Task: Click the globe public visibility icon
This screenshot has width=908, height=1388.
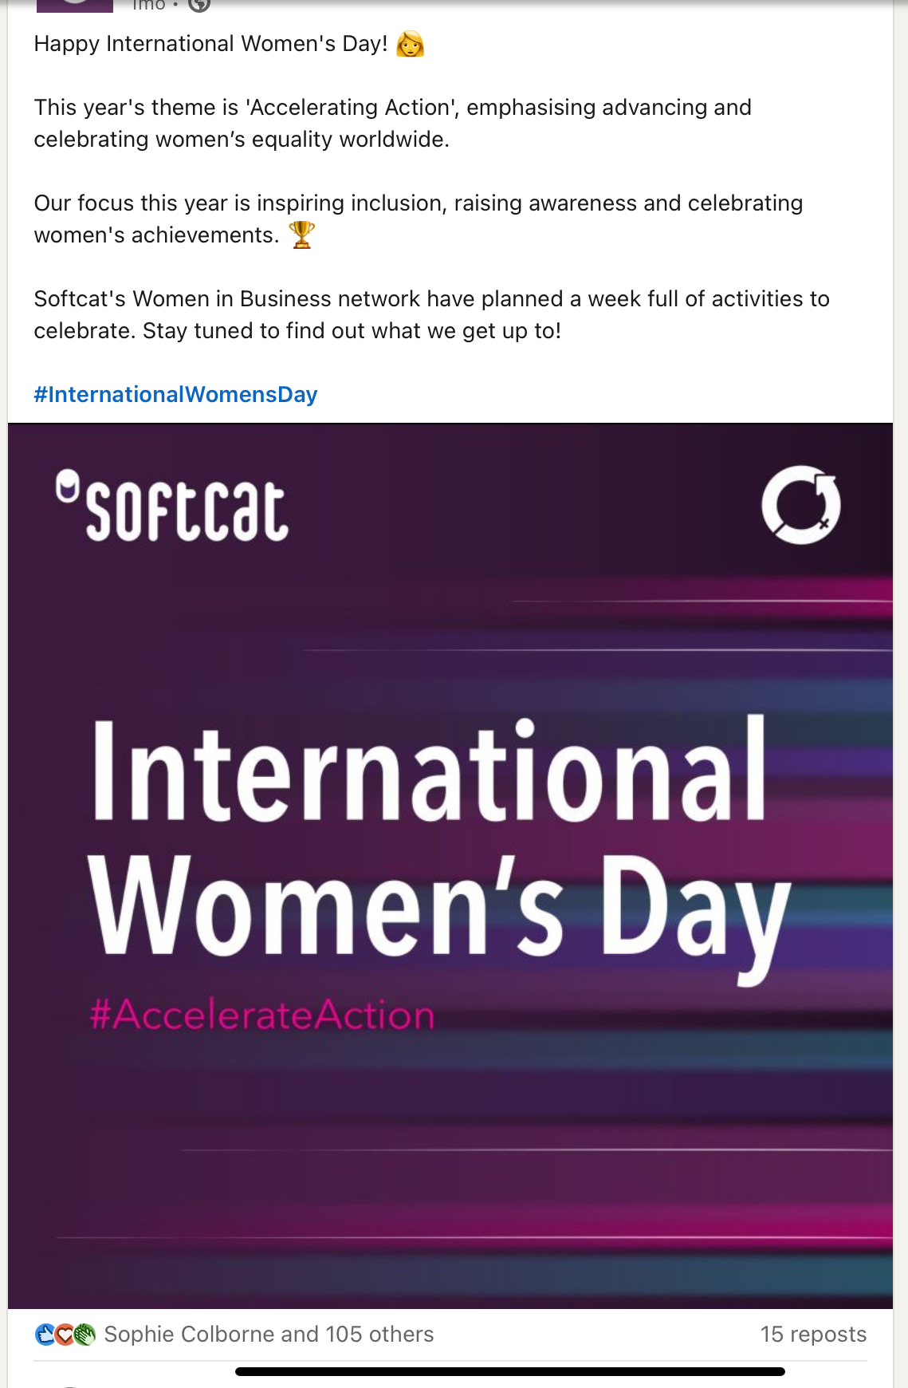Action: 199,5
